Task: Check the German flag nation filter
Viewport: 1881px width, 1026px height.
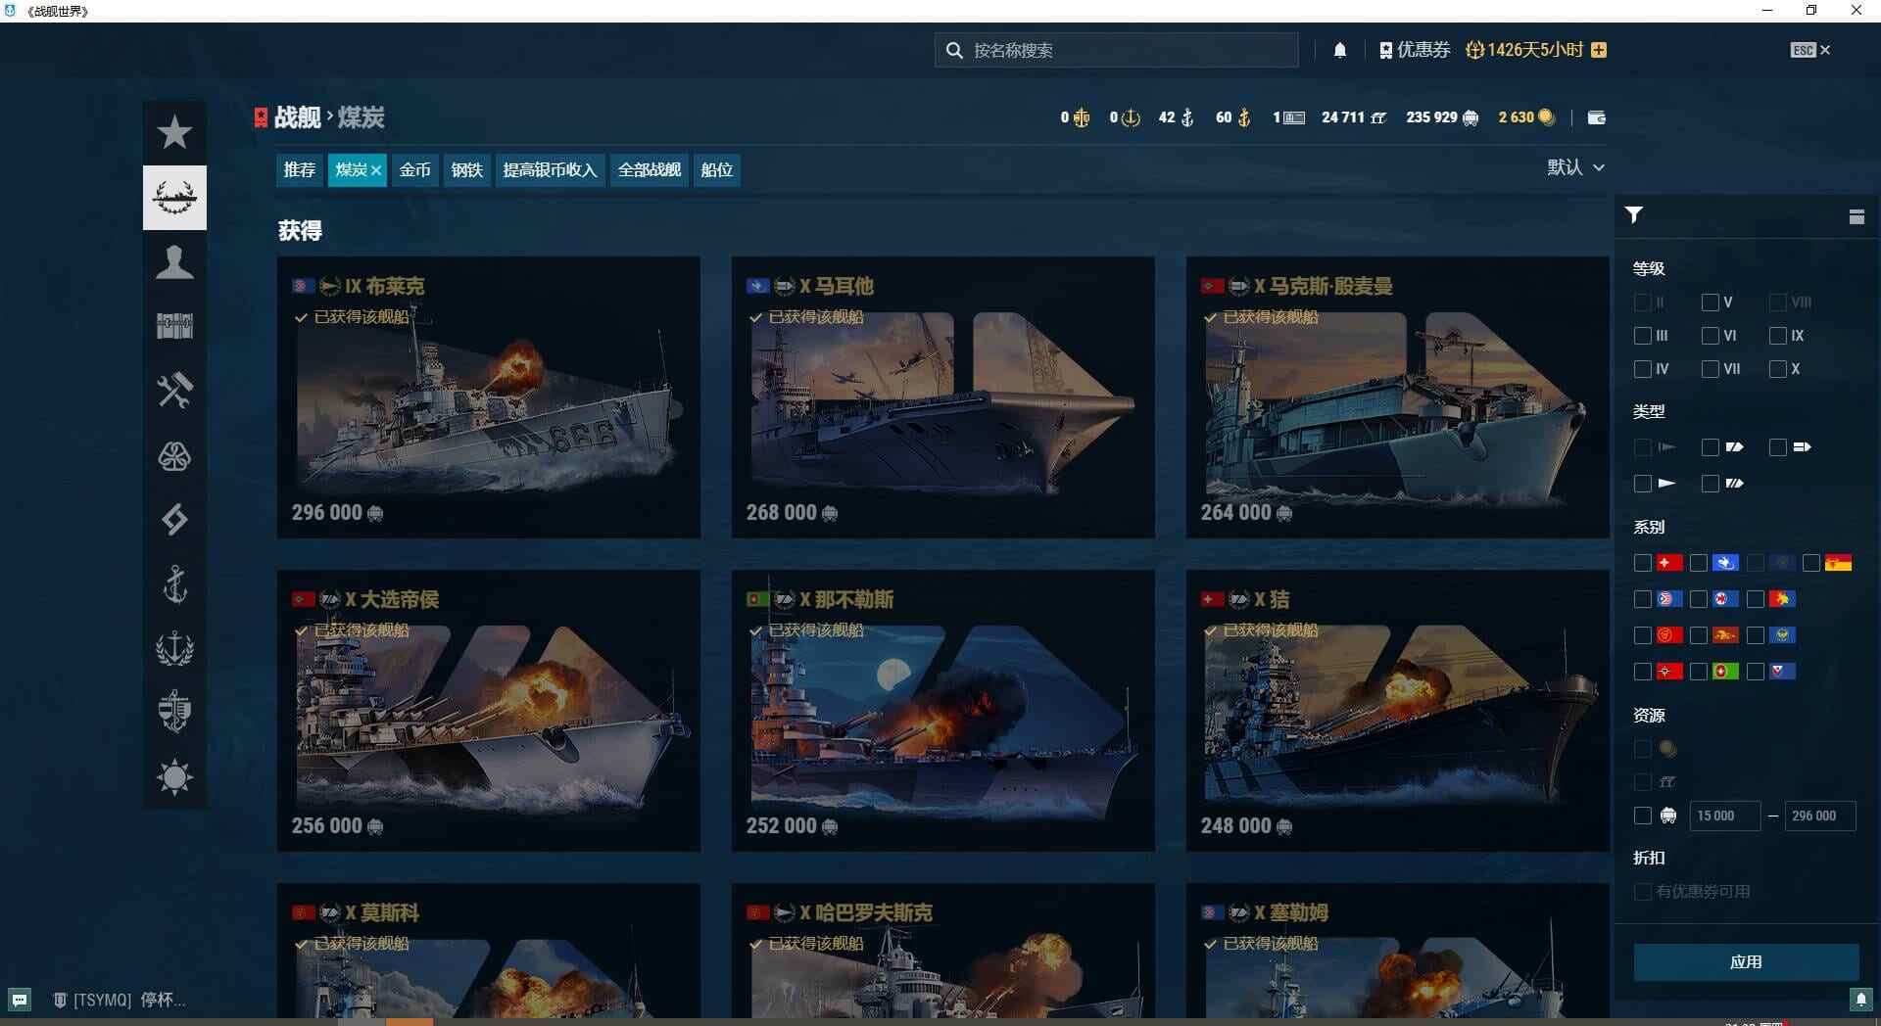Action: tap(1811, 563)
